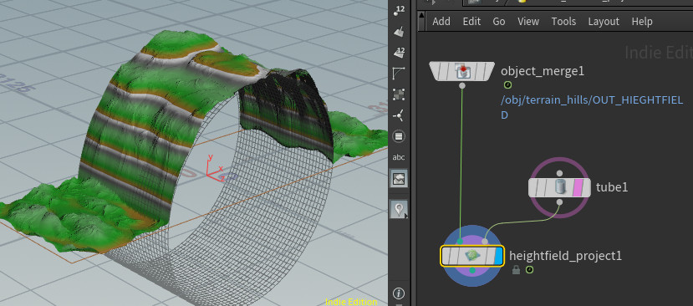Open the View menu

tap(528, 21)
